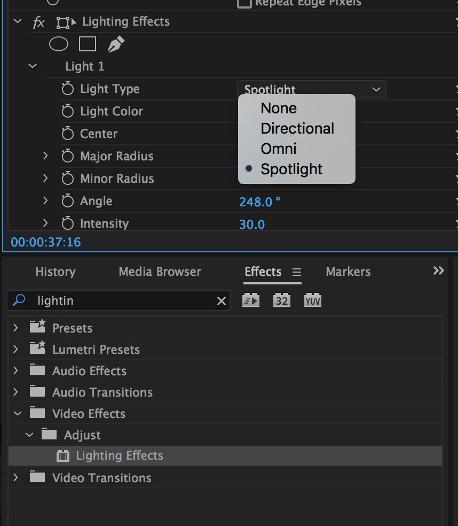The height and width of the screenshot is (526, 458).
Task: Toggle animation stopwatch for Light Type
Action: coord(68,89)
